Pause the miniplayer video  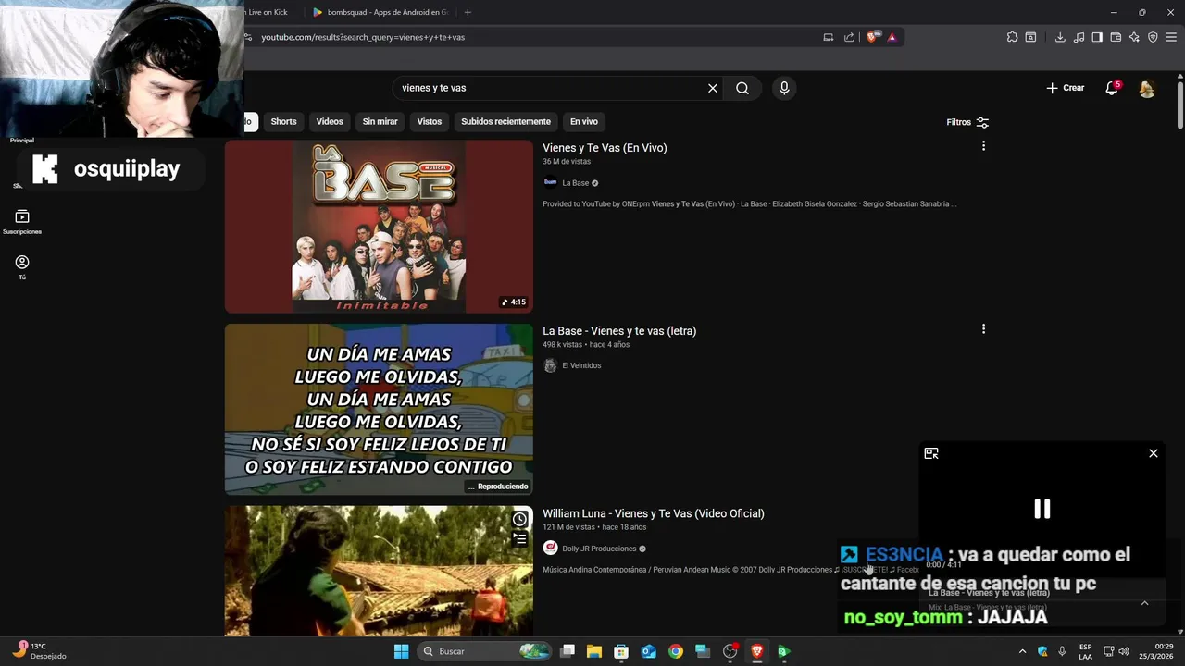[x=1042, y=509]
